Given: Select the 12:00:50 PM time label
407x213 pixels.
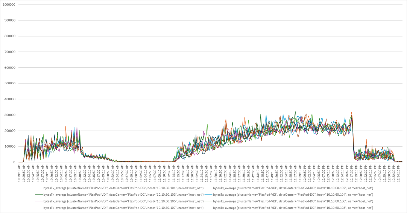Looking at the screenshot, I should point(304,173).
